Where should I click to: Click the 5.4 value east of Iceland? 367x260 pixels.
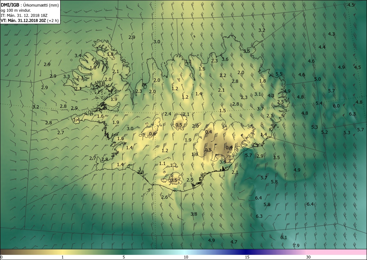click(x=319, y=103)
